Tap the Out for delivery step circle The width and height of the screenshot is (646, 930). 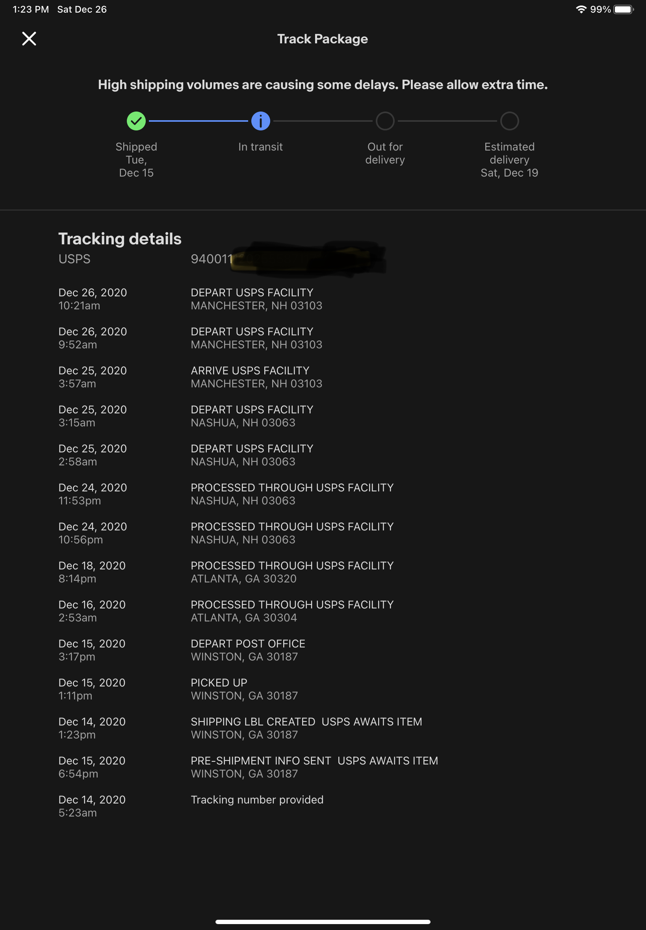[x=384, y=121]
